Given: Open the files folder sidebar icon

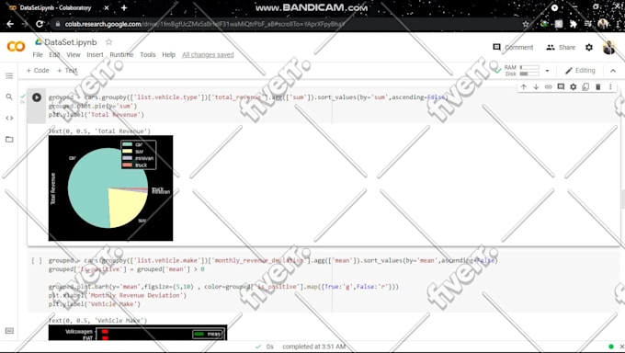Looking at the screenshot, I should (9, 139).
